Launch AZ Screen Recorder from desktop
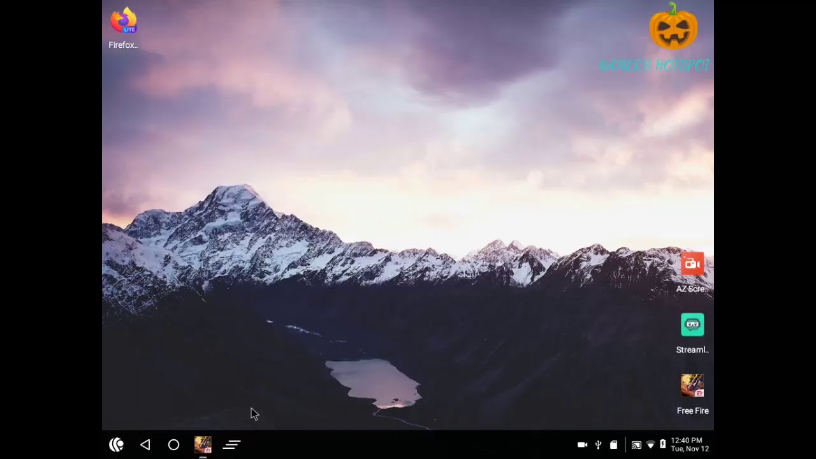The image size is (816, 459). (692, 272)
